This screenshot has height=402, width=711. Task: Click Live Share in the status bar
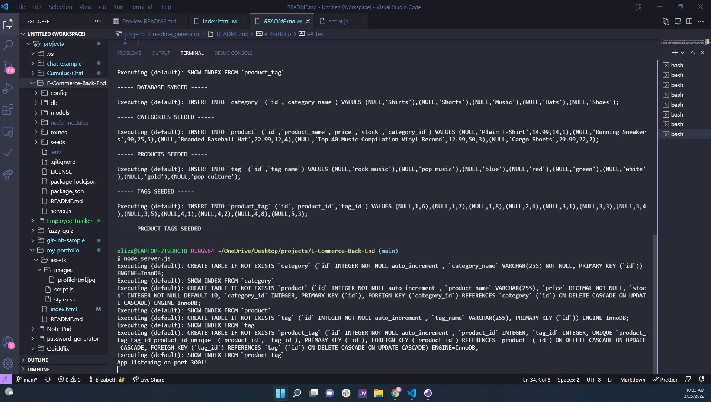[149, 380]
